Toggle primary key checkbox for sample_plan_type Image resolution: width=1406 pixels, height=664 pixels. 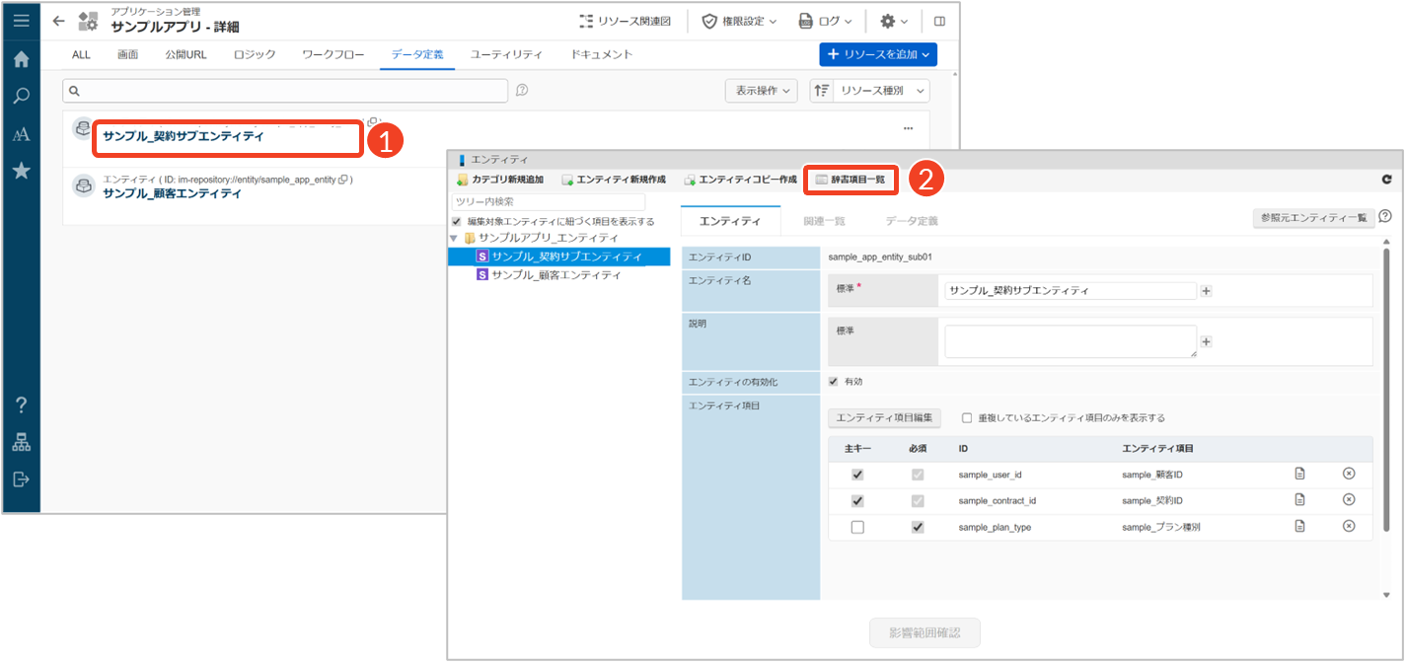pos(857,527)
